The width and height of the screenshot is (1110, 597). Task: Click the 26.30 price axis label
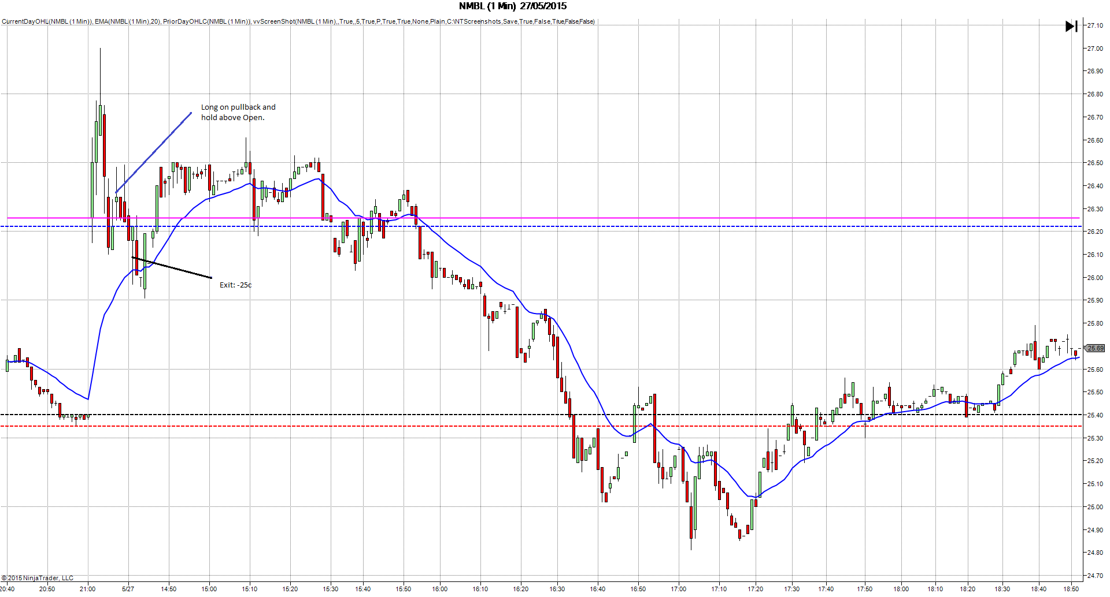1094,209
